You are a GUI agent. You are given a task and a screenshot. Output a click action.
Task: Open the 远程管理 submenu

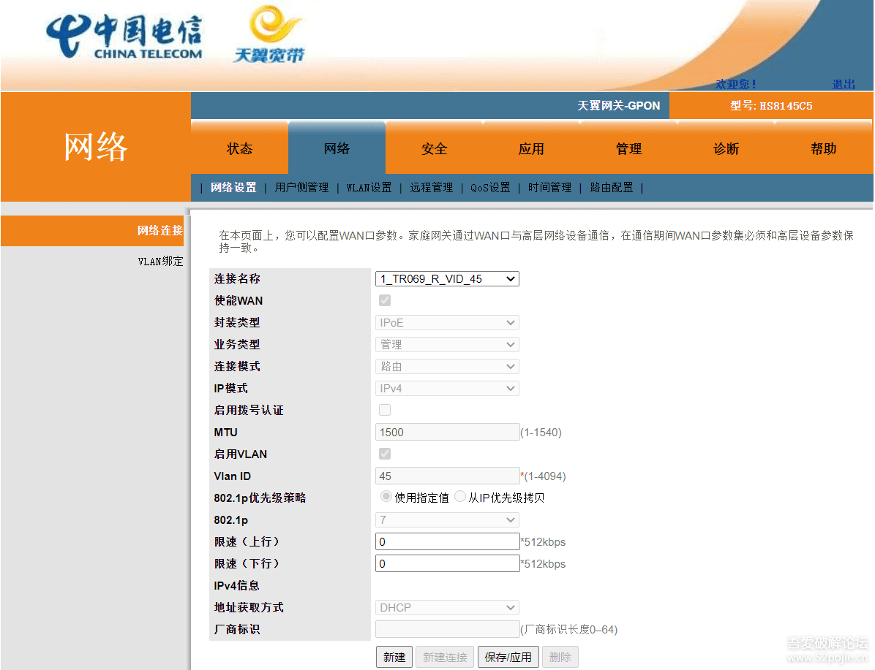tap(432, 187)
